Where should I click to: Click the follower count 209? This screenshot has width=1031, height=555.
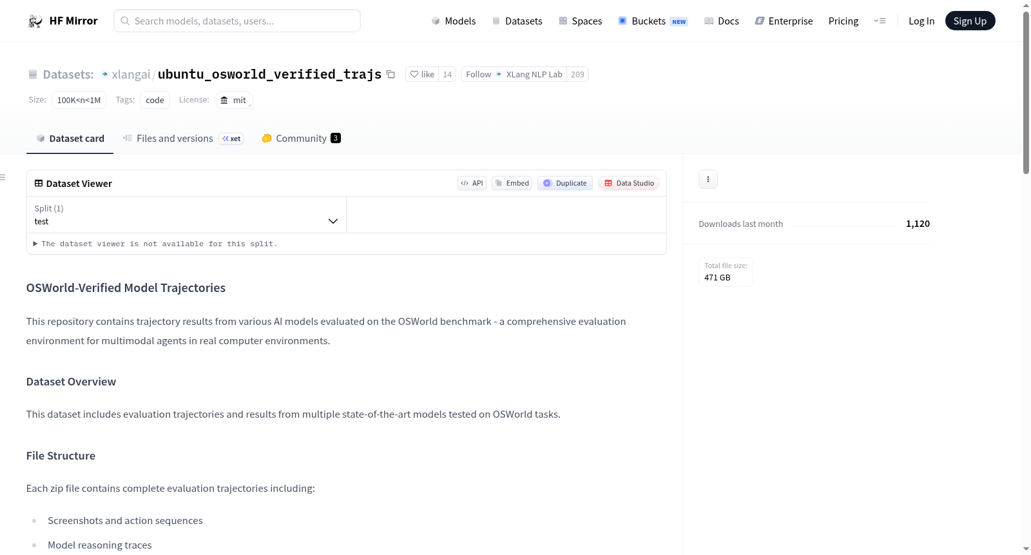(x=577, y=74)
